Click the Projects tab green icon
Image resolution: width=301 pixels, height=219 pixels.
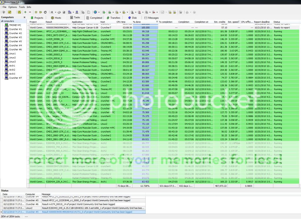tap(32, 18)
